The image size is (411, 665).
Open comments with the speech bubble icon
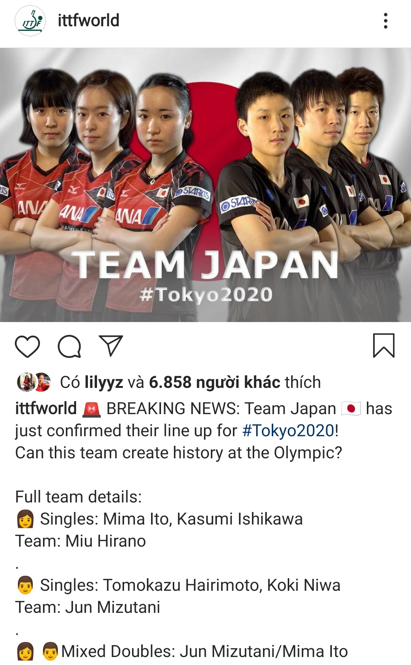69,346
